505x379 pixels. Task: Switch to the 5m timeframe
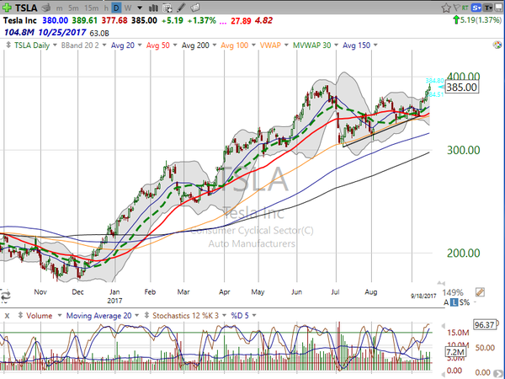(x=73, y=8)
